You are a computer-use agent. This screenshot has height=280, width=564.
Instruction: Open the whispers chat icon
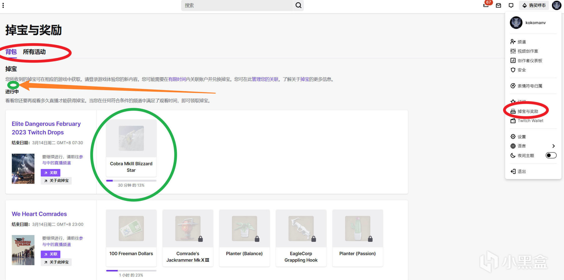tap(511, 5)
